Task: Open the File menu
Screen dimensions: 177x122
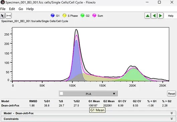Action: [3, 9]
